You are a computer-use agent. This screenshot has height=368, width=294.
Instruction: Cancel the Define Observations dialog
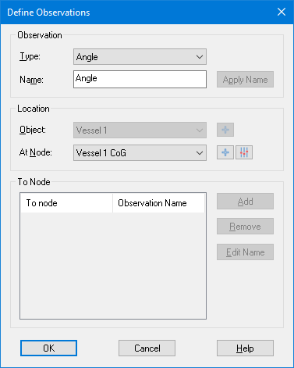click(147, 348)
